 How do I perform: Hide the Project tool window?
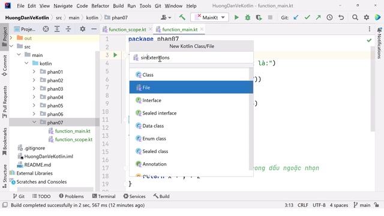click(x=94, y=29)
